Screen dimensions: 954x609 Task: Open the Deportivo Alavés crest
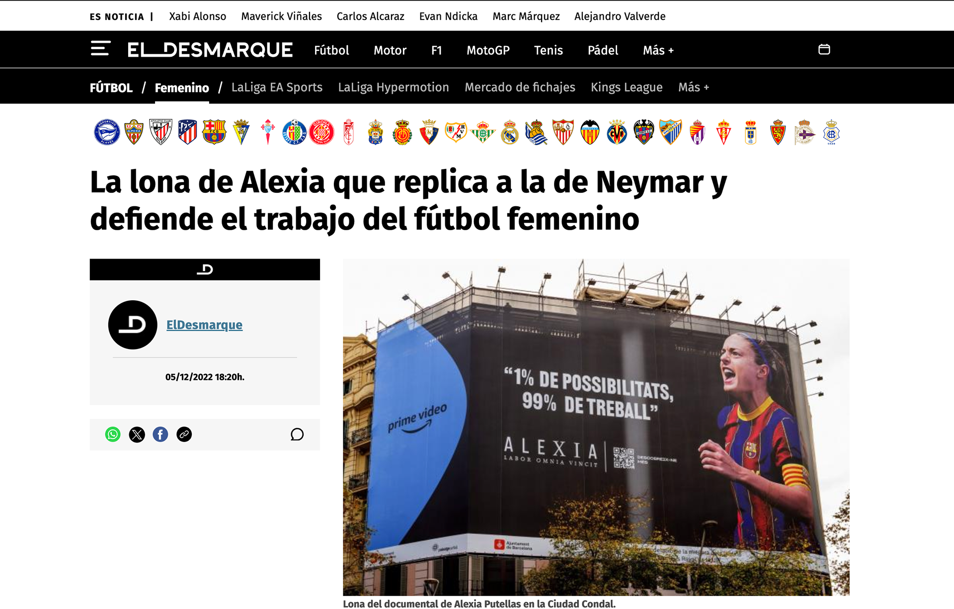[x=107, y=132]
